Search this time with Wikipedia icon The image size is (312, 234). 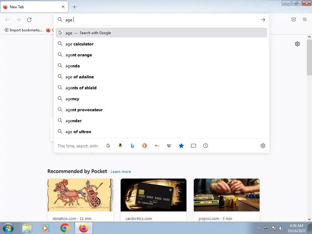[169, 146]
